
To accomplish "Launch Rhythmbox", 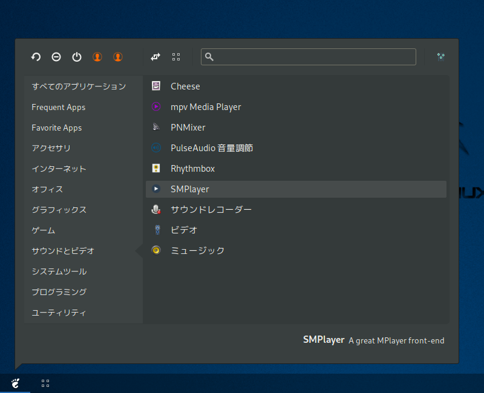I will [x=296, y=169].
